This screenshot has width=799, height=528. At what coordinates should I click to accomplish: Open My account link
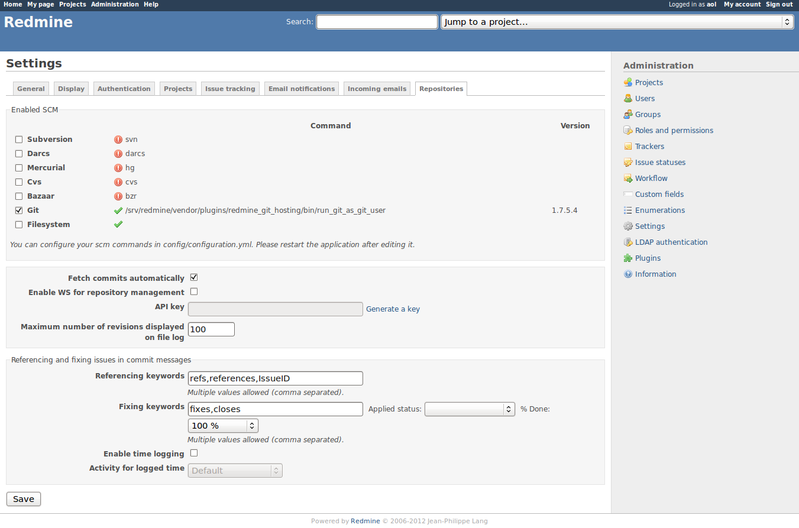click(x=742, y=4)
